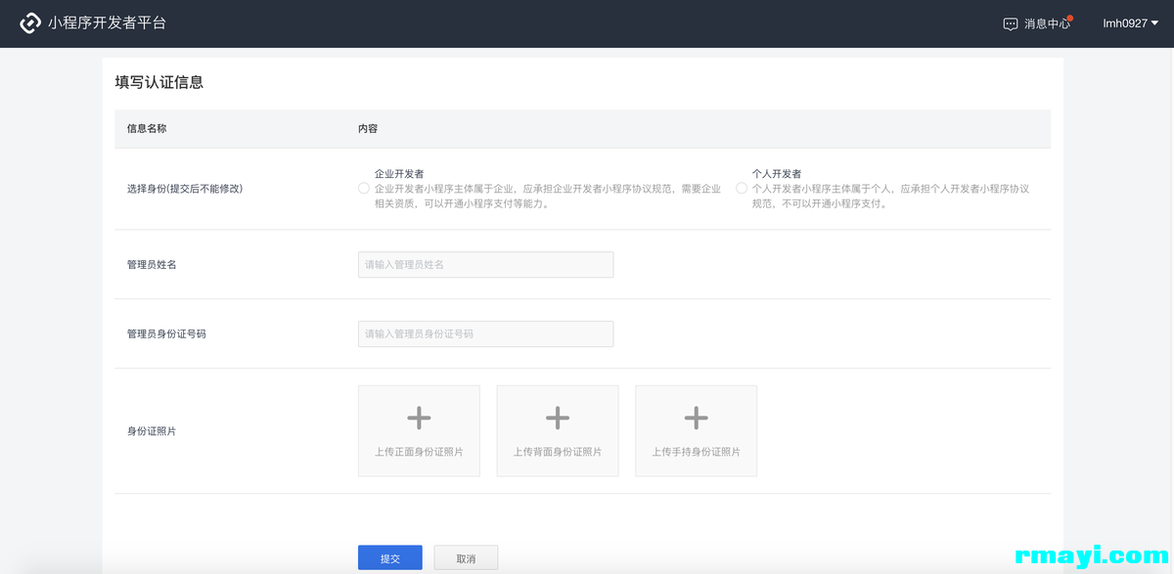
Task: Focus the 管理员身份证号码 input field
Action: click(x=485, y=333)
